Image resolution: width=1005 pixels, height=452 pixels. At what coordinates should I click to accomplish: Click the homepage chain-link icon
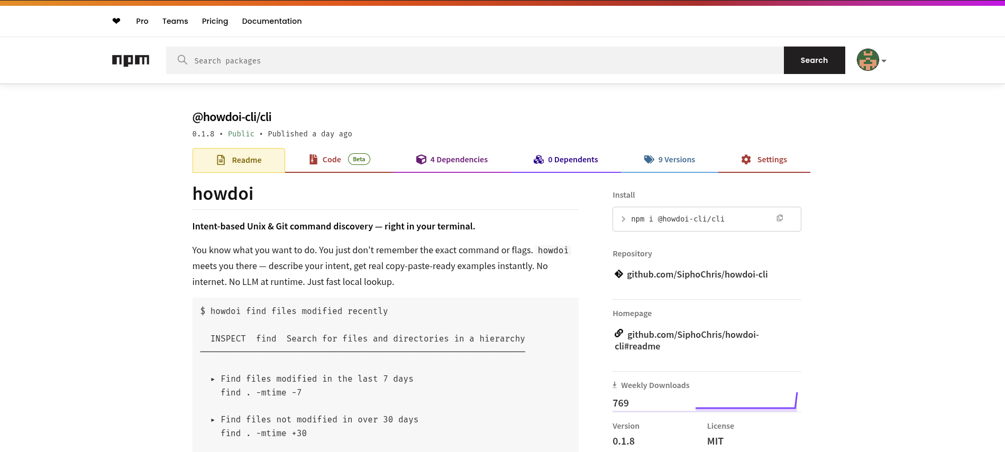[x=619, y=333]
